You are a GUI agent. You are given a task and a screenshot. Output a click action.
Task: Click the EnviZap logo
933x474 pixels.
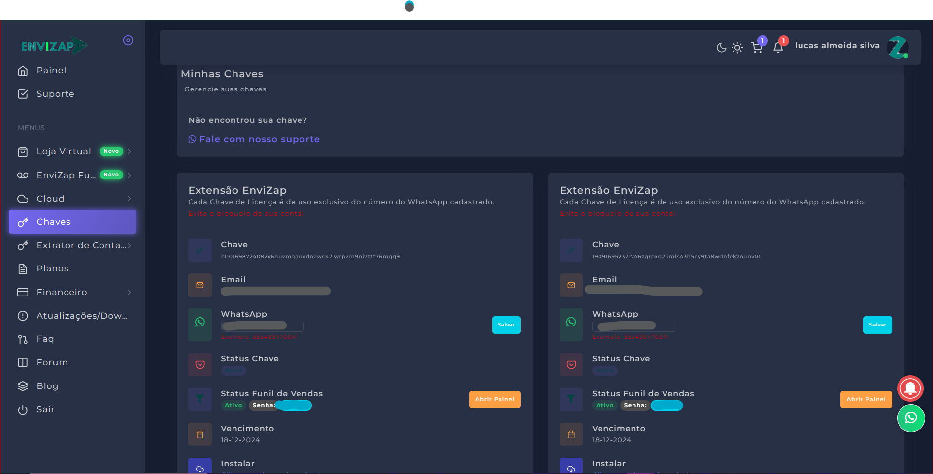coord(54,46)
